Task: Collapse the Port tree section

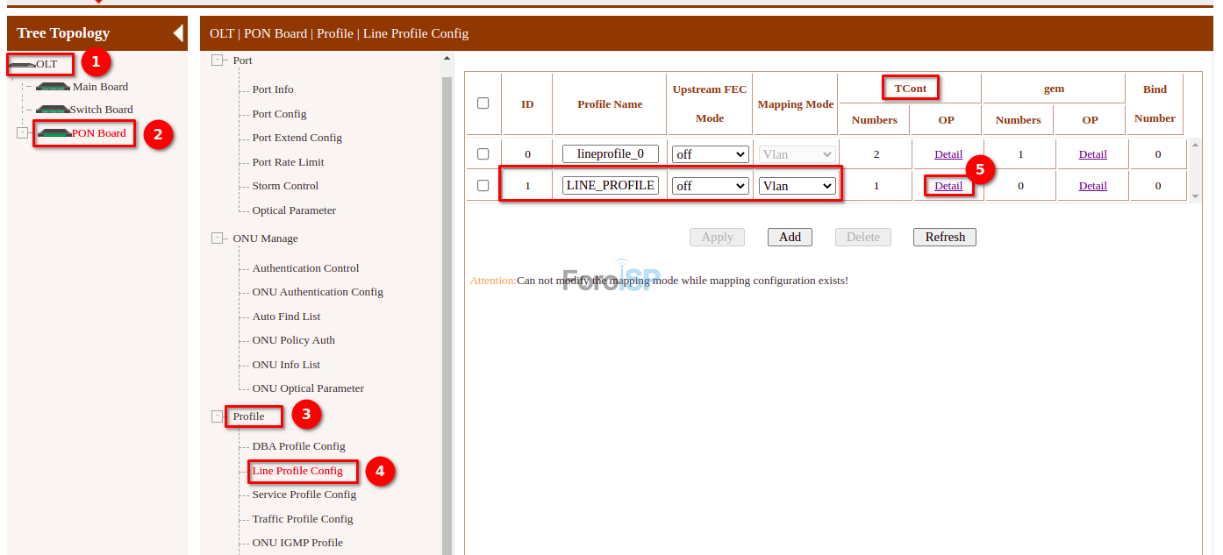Action: coord(217,60)
